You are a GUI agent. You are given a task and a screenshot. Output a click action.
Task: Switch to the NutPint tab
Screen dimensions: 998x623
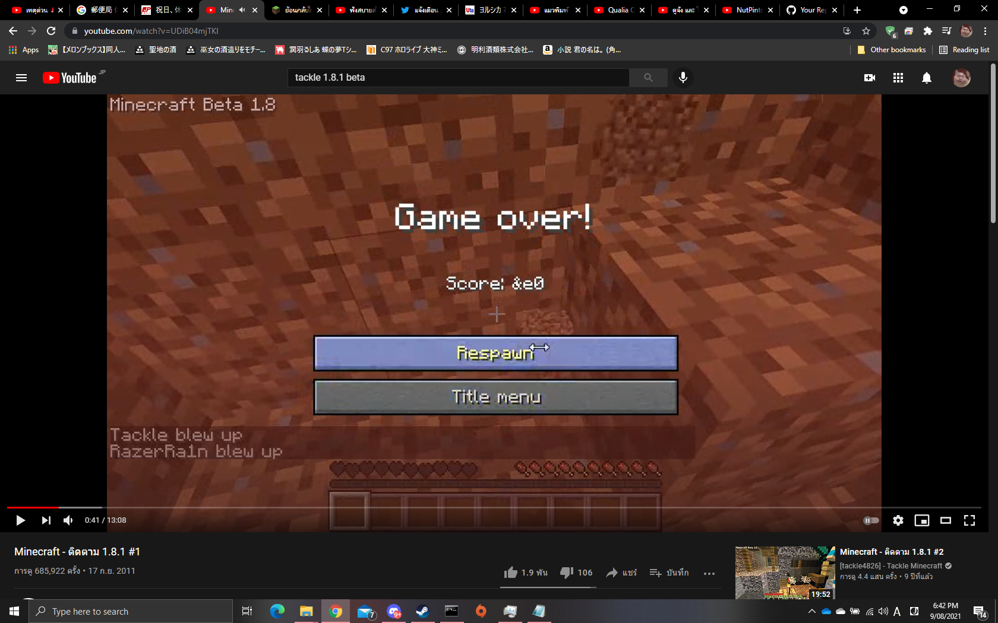(x=747, y=10)
